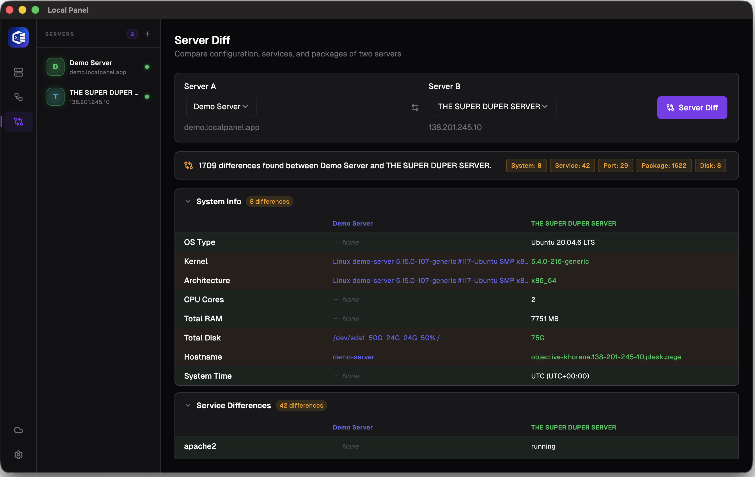Open the Server A dropdown
This screenshot has height=477, width=755.
[221, 106]
